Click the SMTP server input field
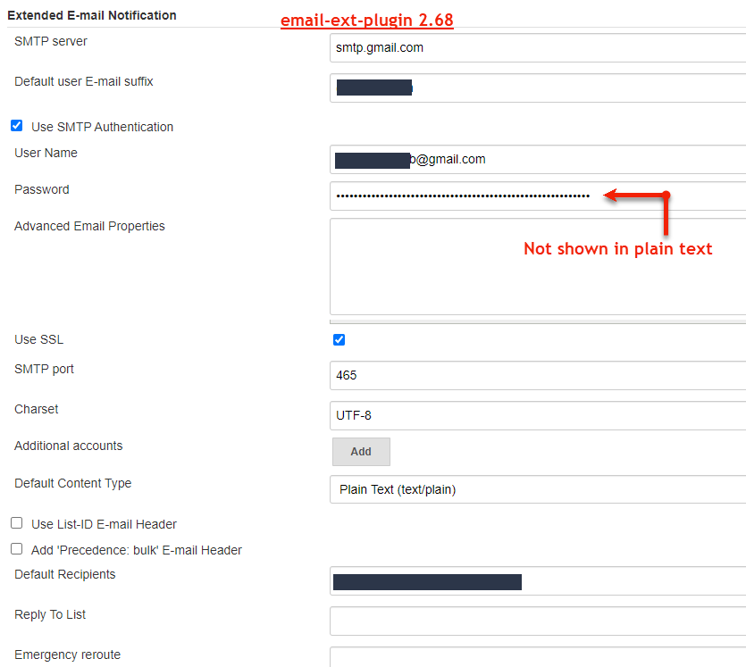Image resolution: width=746 pixels, height=667 pixels. pyautogui.click(x=536, y=48)
